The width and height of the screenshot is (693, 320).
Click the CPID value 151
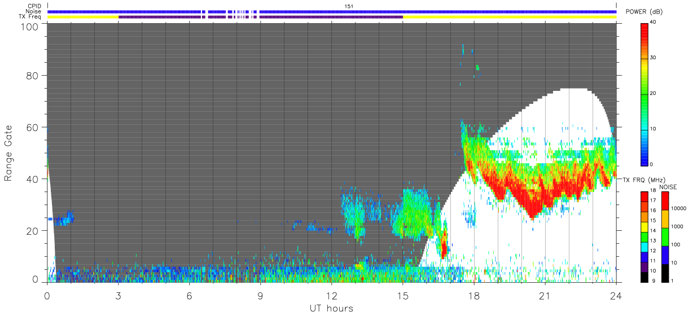(349, 6)
